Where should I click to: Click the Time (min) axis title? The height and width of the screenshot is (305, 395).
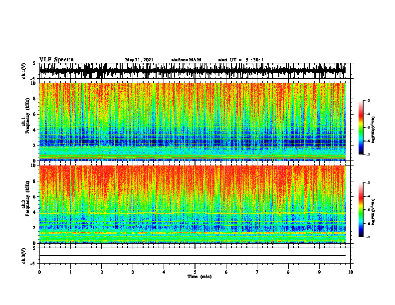pyautogui.click(x=199, y=277)
